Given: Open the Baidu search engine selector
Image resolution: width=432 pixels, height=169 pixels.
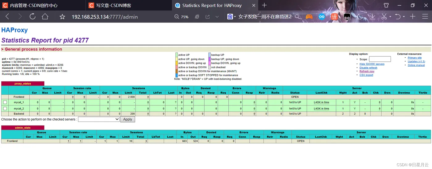Looking at the screenshot, I should [x=231, y=17].
